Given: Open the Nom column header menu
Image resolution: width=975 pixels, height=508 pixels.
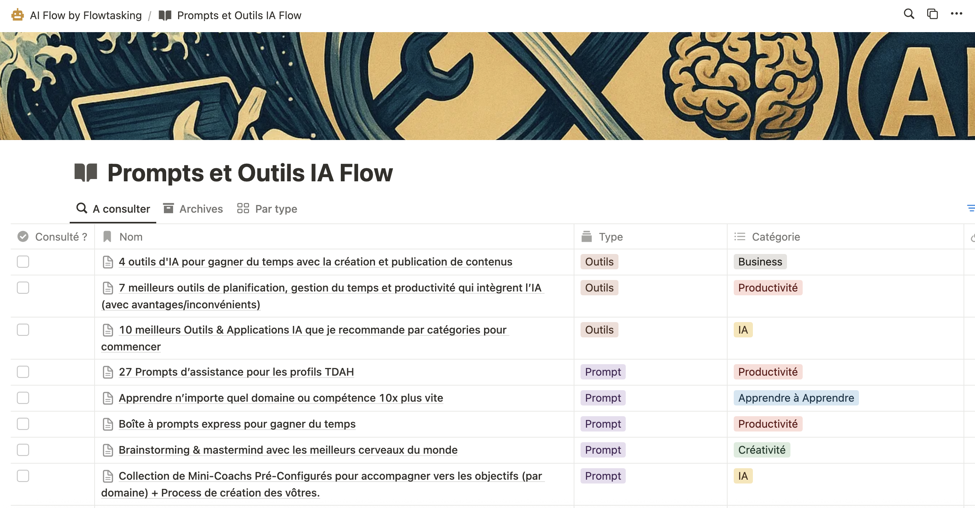Looking at the screenshot, I should (131, 237).
